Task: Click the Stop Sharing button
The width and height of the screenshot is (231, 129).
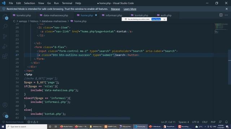Action: coord(156,19)
